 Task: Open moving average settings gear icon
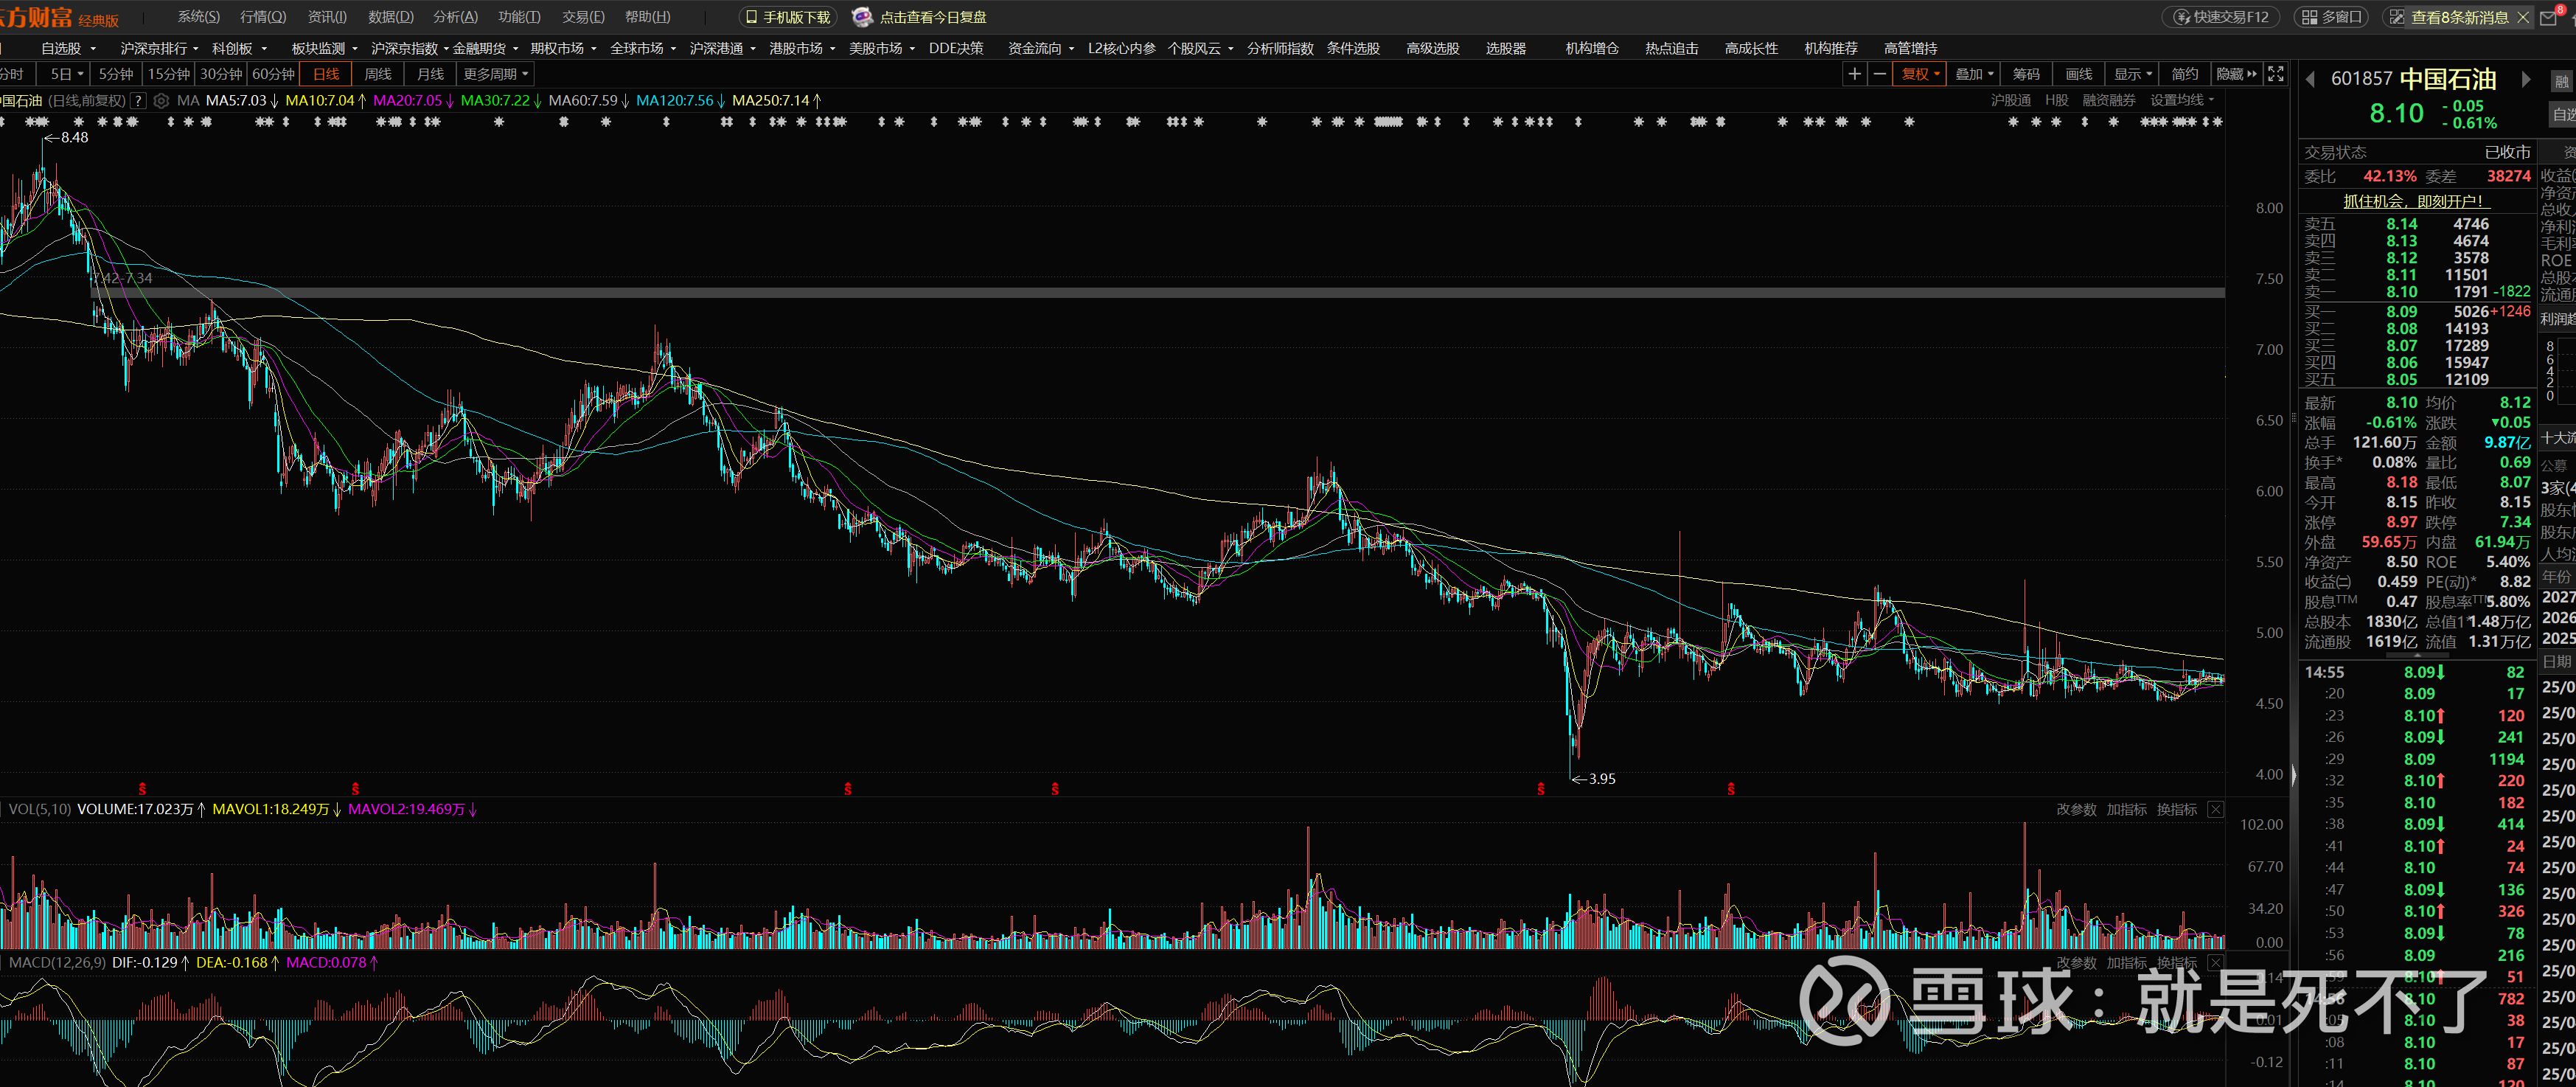(x=161, y=101)
